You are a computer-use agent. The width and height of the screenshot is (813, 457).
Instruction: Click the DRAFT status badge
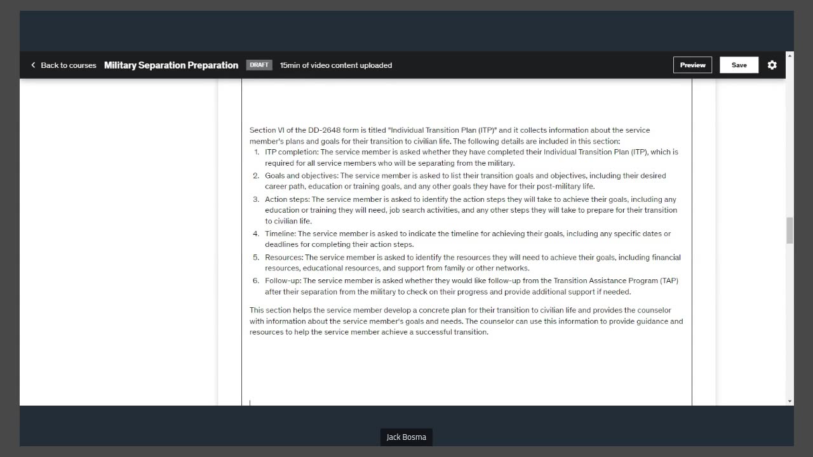point(259,65)
